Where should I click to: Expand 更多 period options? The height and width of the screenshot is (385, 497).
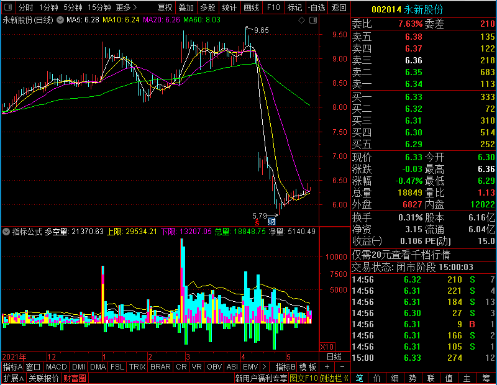pyautogui.click(x=127, y=7)
